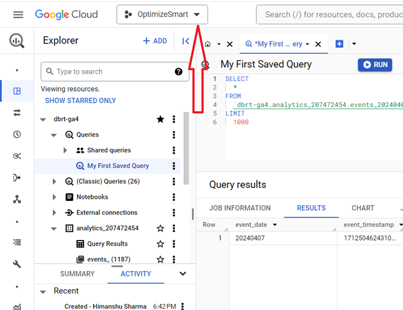Expand External connections node

click(x=54, y=213)
